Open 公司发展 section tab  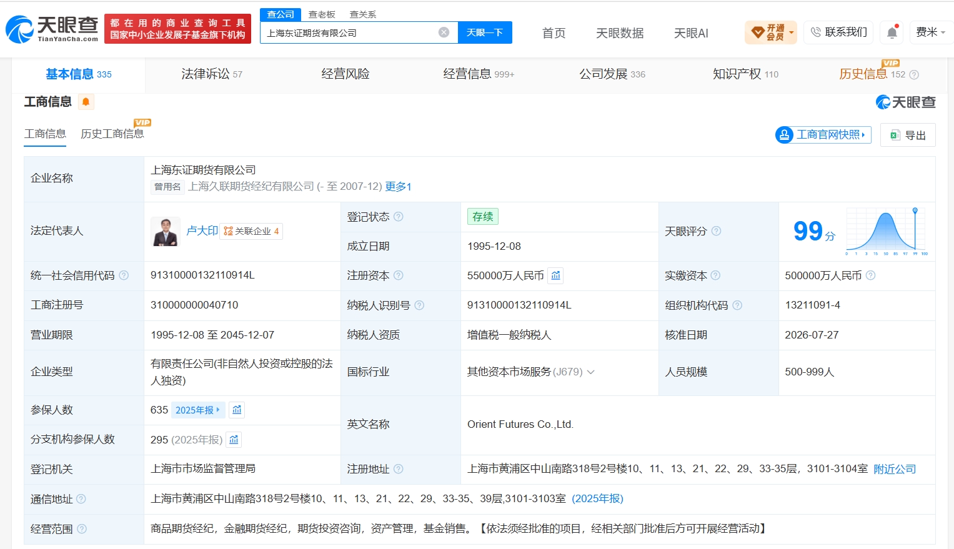click(x=612, y=74)
